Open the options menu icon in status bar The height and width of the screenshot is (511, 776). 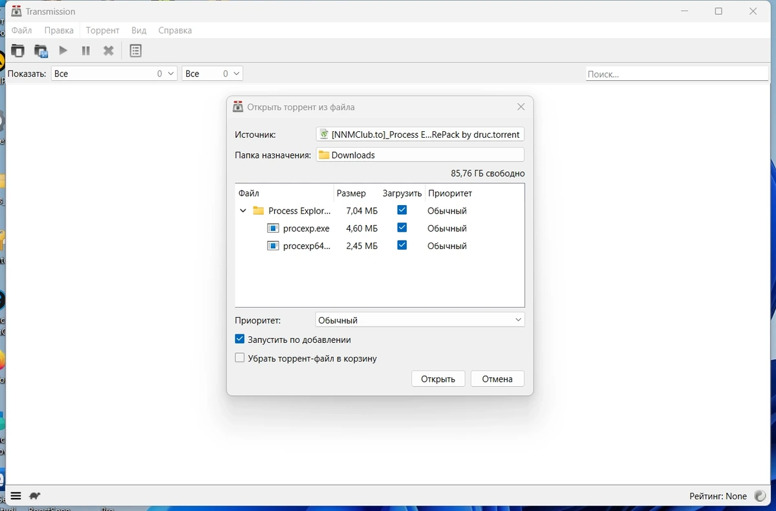[x=16, y=496]
